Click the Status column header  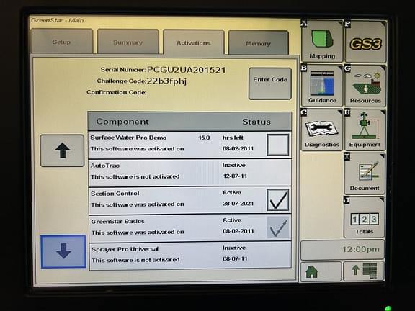256,122
